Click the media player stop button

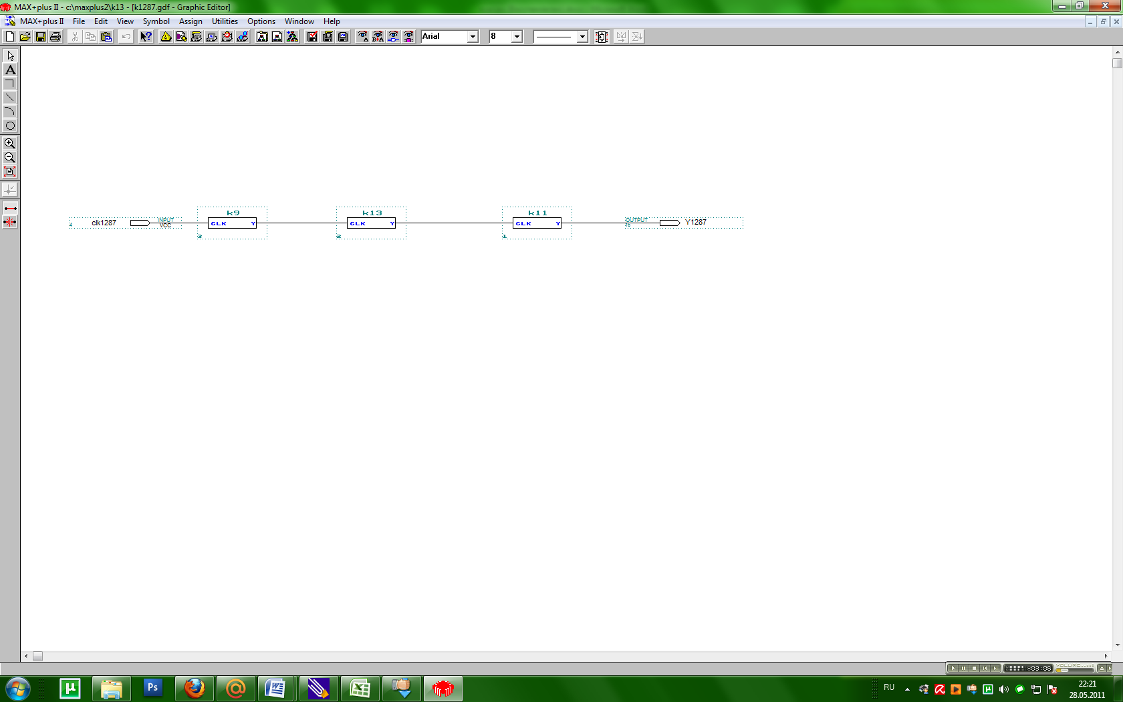(x=974, y=668)
